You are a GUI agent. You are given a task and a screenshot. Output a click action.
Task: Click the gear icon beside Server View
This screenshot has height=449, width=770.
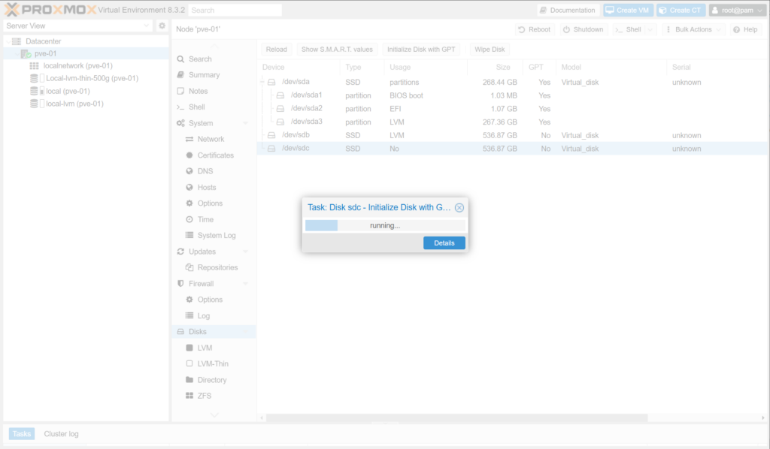coord(162,26)
